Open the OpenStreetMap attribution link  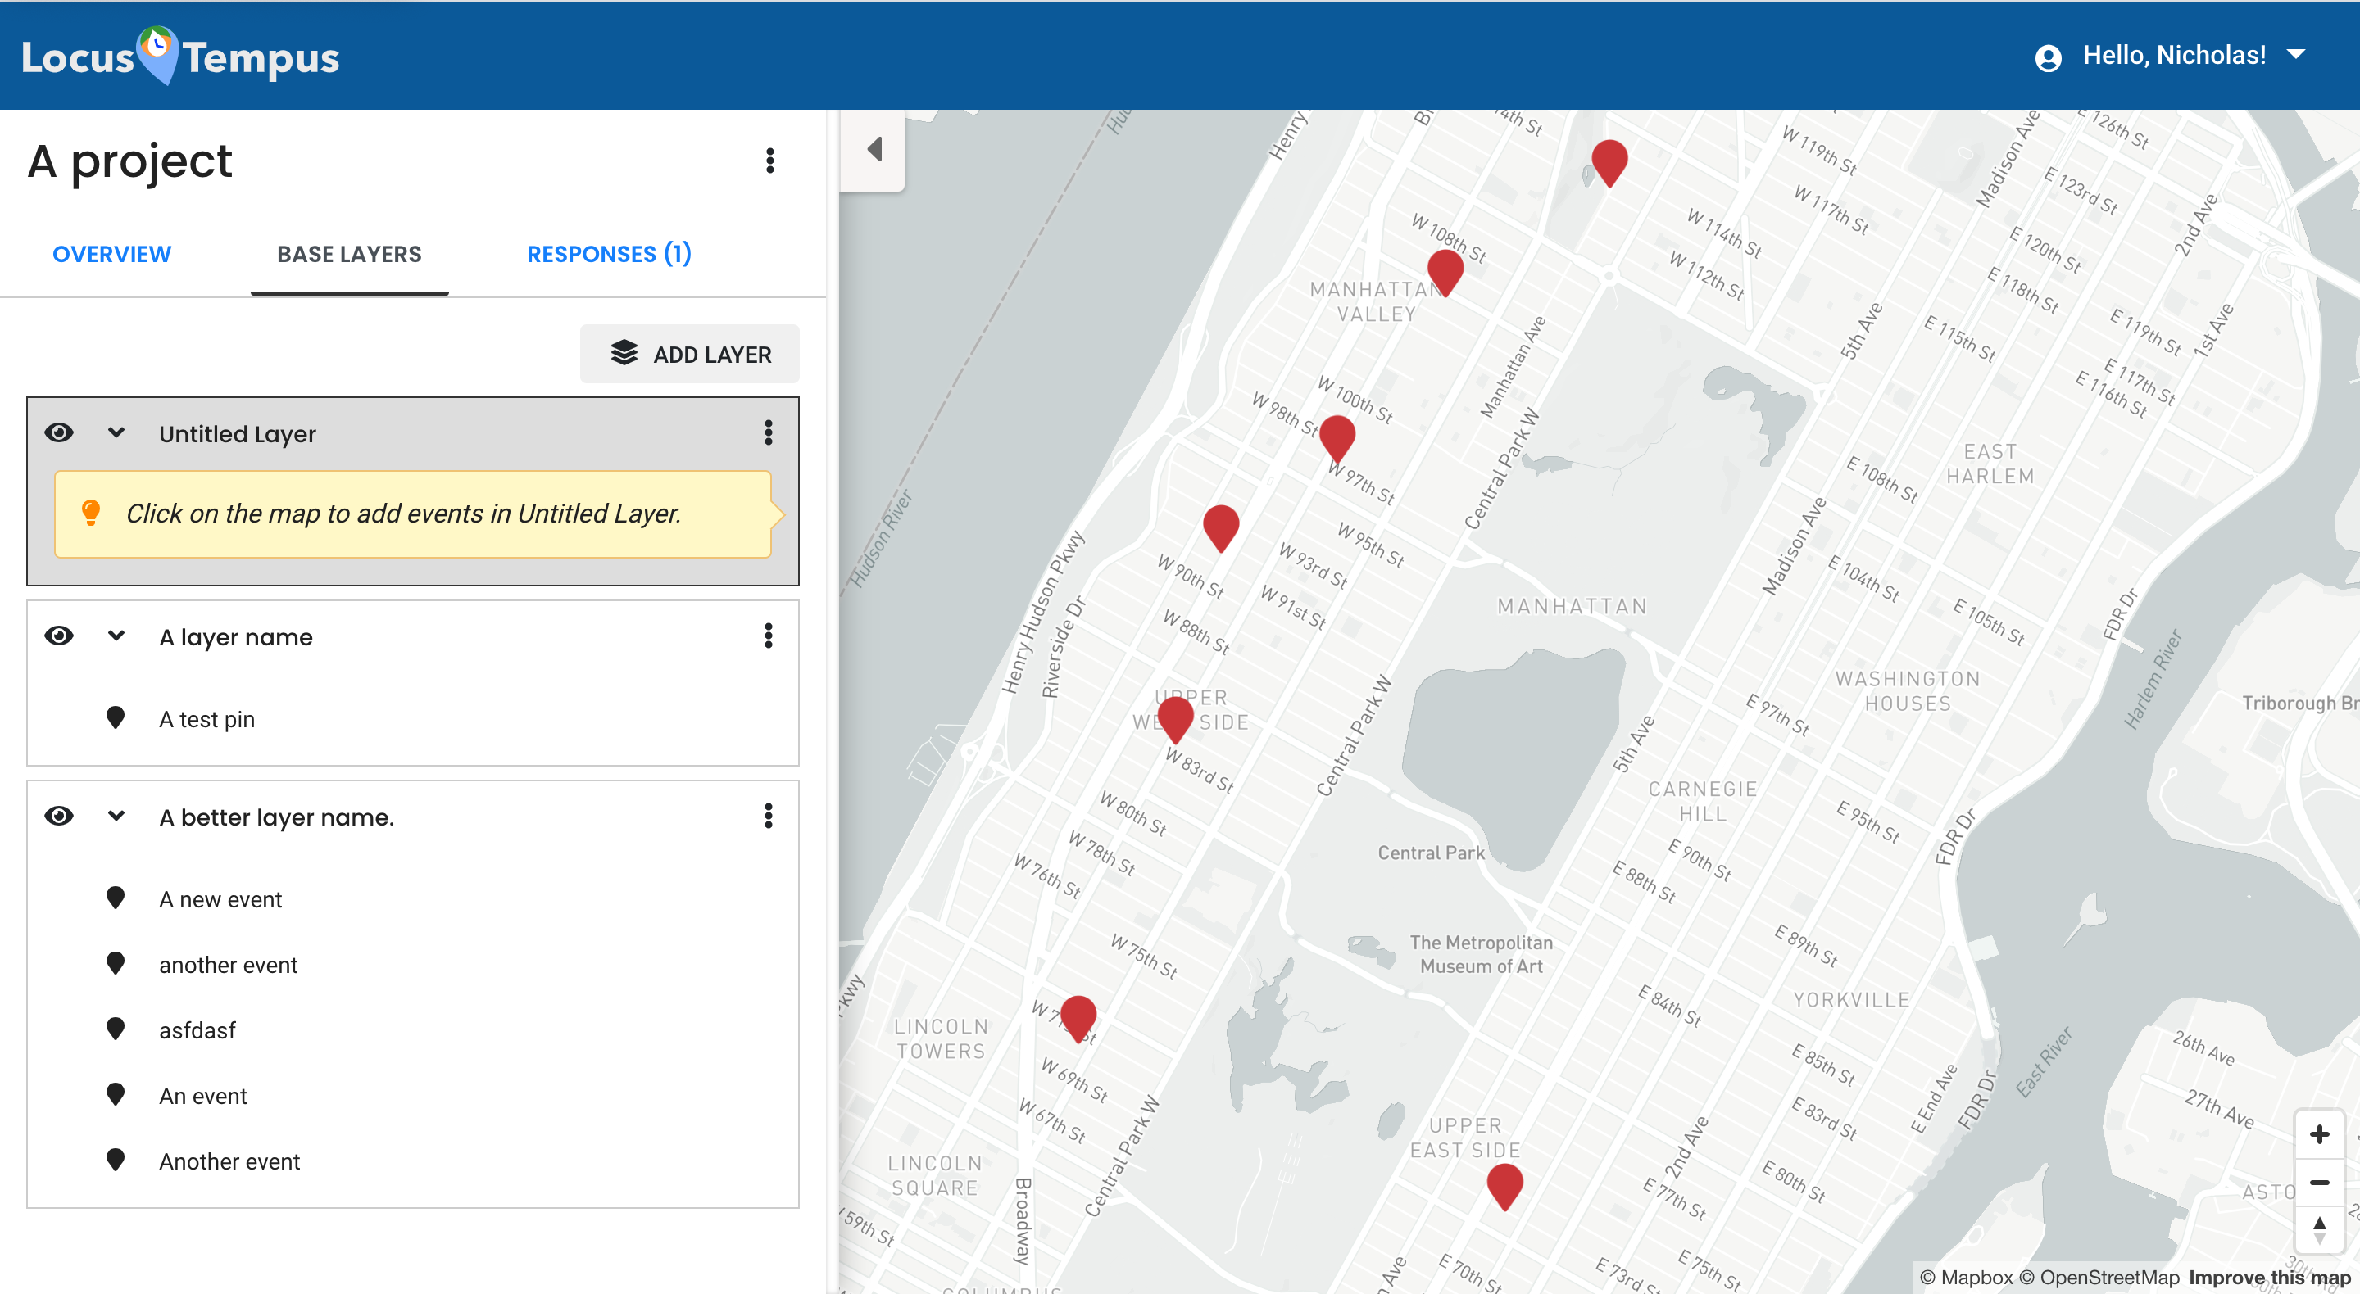[x=2099, y=1278]
